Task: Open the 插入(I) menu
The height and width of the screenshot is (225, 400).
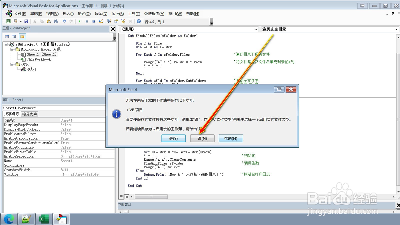Action: point(68,14)
